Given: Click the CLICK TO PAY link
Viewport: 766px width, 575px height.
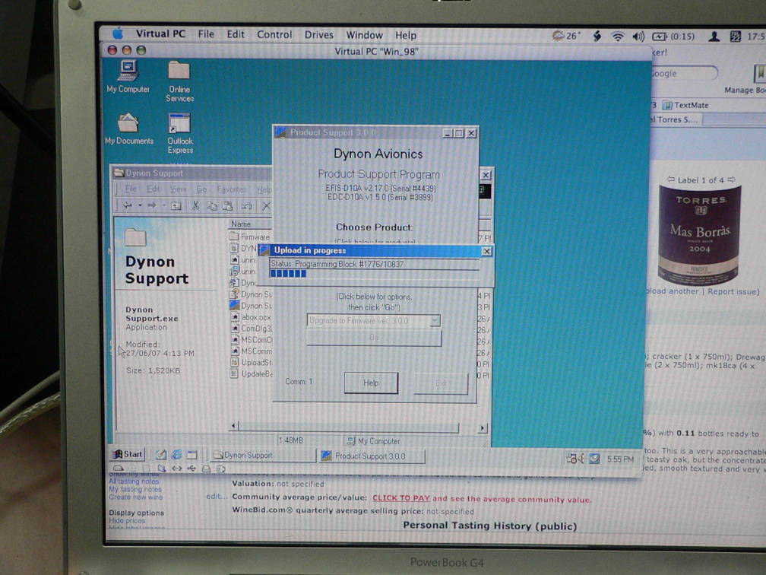Looking at the screenshot, I should coord(400,498).
